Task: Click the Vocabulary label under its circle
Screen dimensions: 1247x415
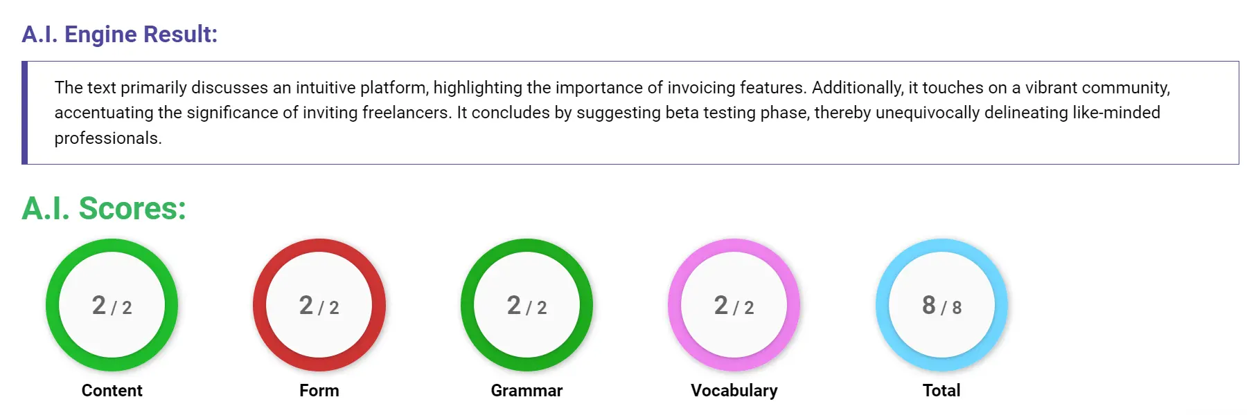Action: tap(734, 390)
